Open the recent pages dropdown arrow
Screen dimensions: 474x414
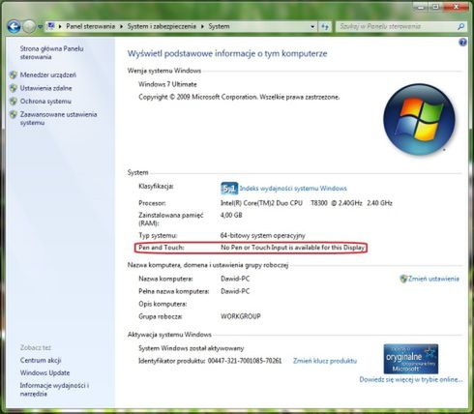click(x=40, y=27)
